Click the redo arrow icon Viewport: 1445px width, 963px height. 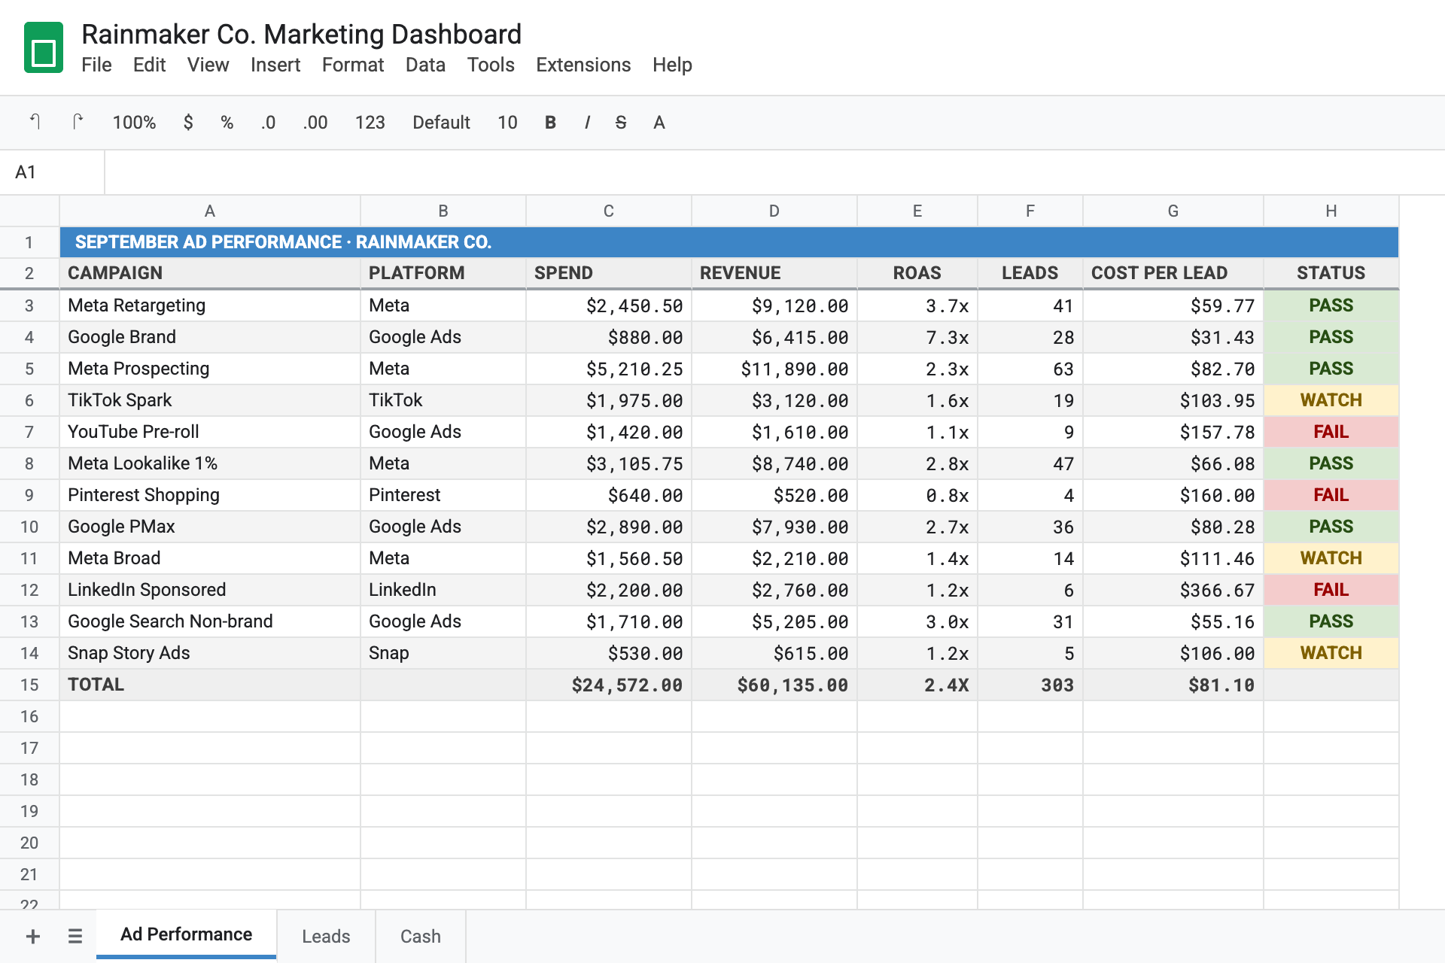77,122
